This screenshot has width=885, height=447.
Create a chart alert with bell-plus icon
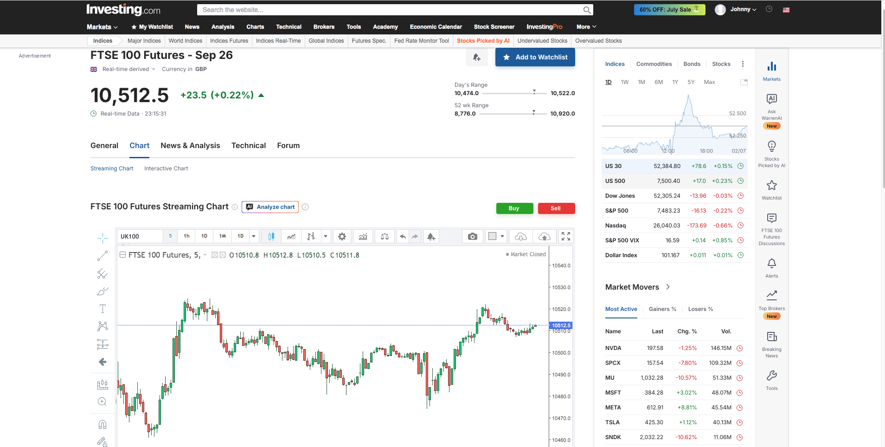tap(431, 236)
